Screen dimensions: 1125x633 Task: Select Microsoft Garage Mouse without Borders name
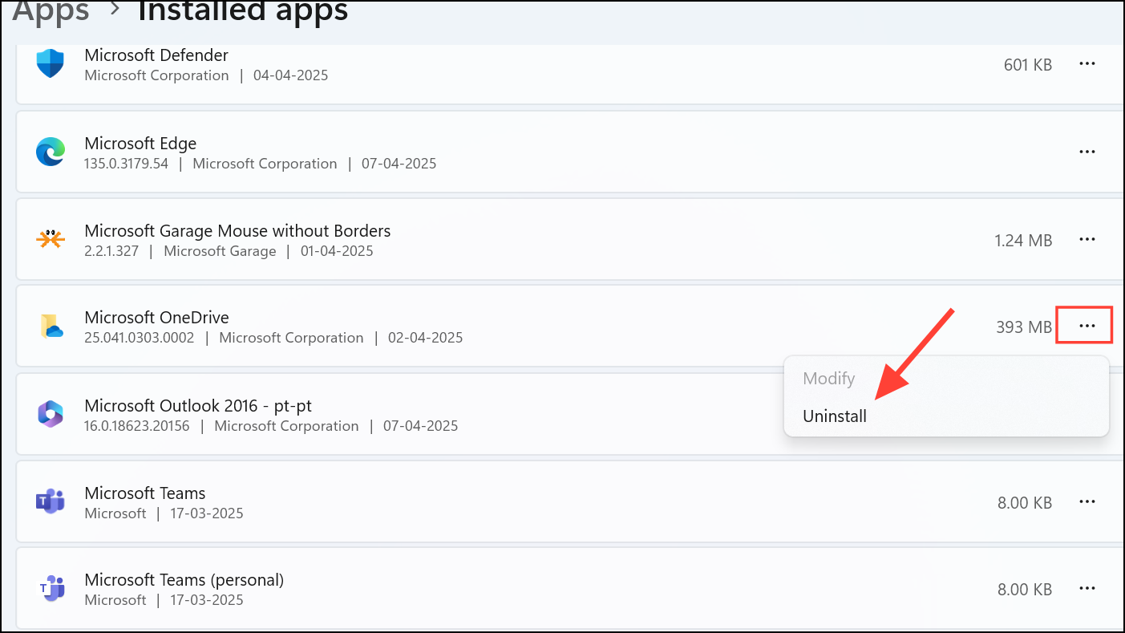click(x=237, y=231)
